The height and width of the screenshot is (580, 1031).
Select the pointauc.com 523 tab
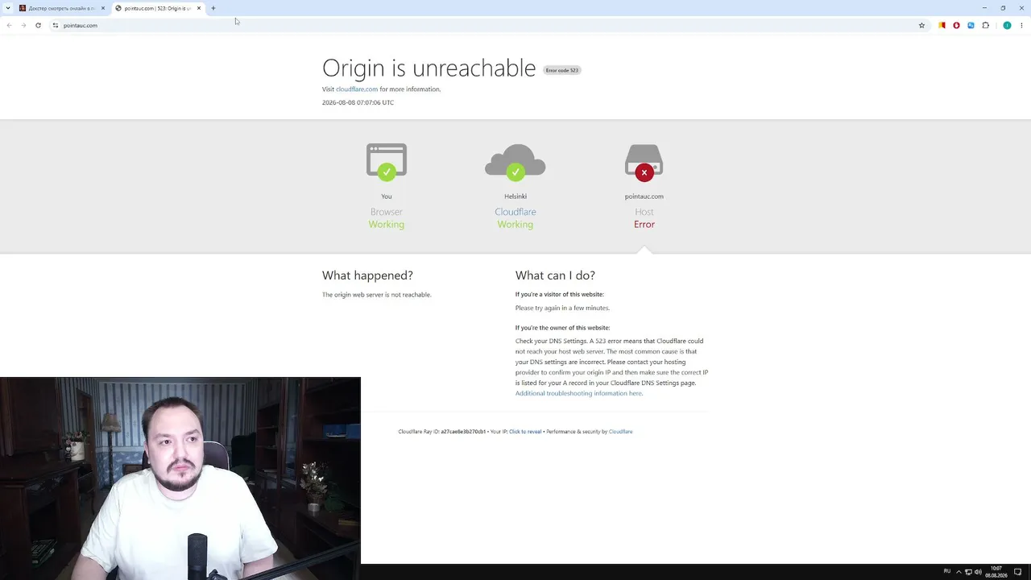(x=158, y=8)
